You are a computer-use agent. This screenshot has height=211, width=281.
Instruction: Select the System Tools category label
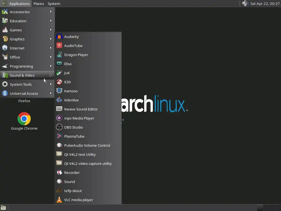pos(21,85)
